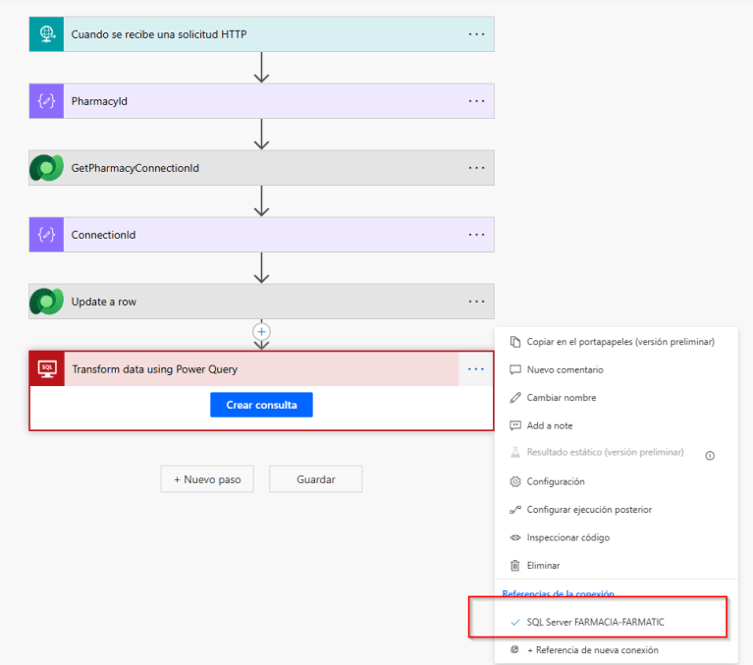
Task: Open ellipsis menu on HTTP request trigger
Action: [x=476, y=34]
